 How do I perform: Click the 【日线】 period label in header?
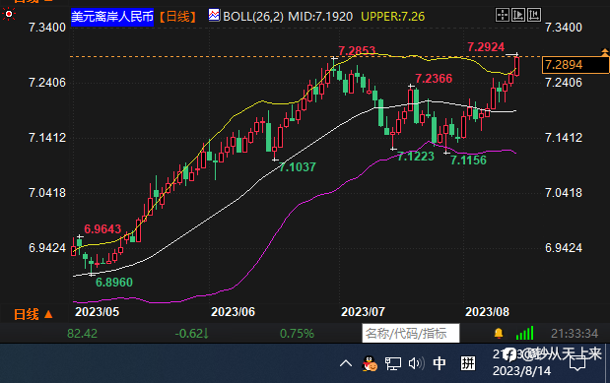click(x=177, y=17)
